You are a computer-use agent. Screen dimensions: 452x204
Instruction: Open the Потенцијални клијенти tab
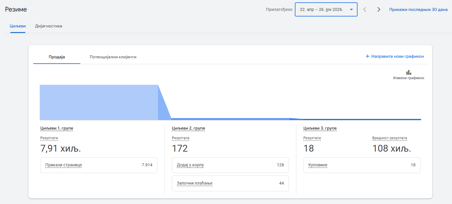[113, 57]
